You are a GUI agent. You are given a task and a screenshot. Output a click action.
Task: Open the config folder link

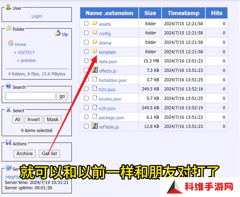(x=105, y=33)
